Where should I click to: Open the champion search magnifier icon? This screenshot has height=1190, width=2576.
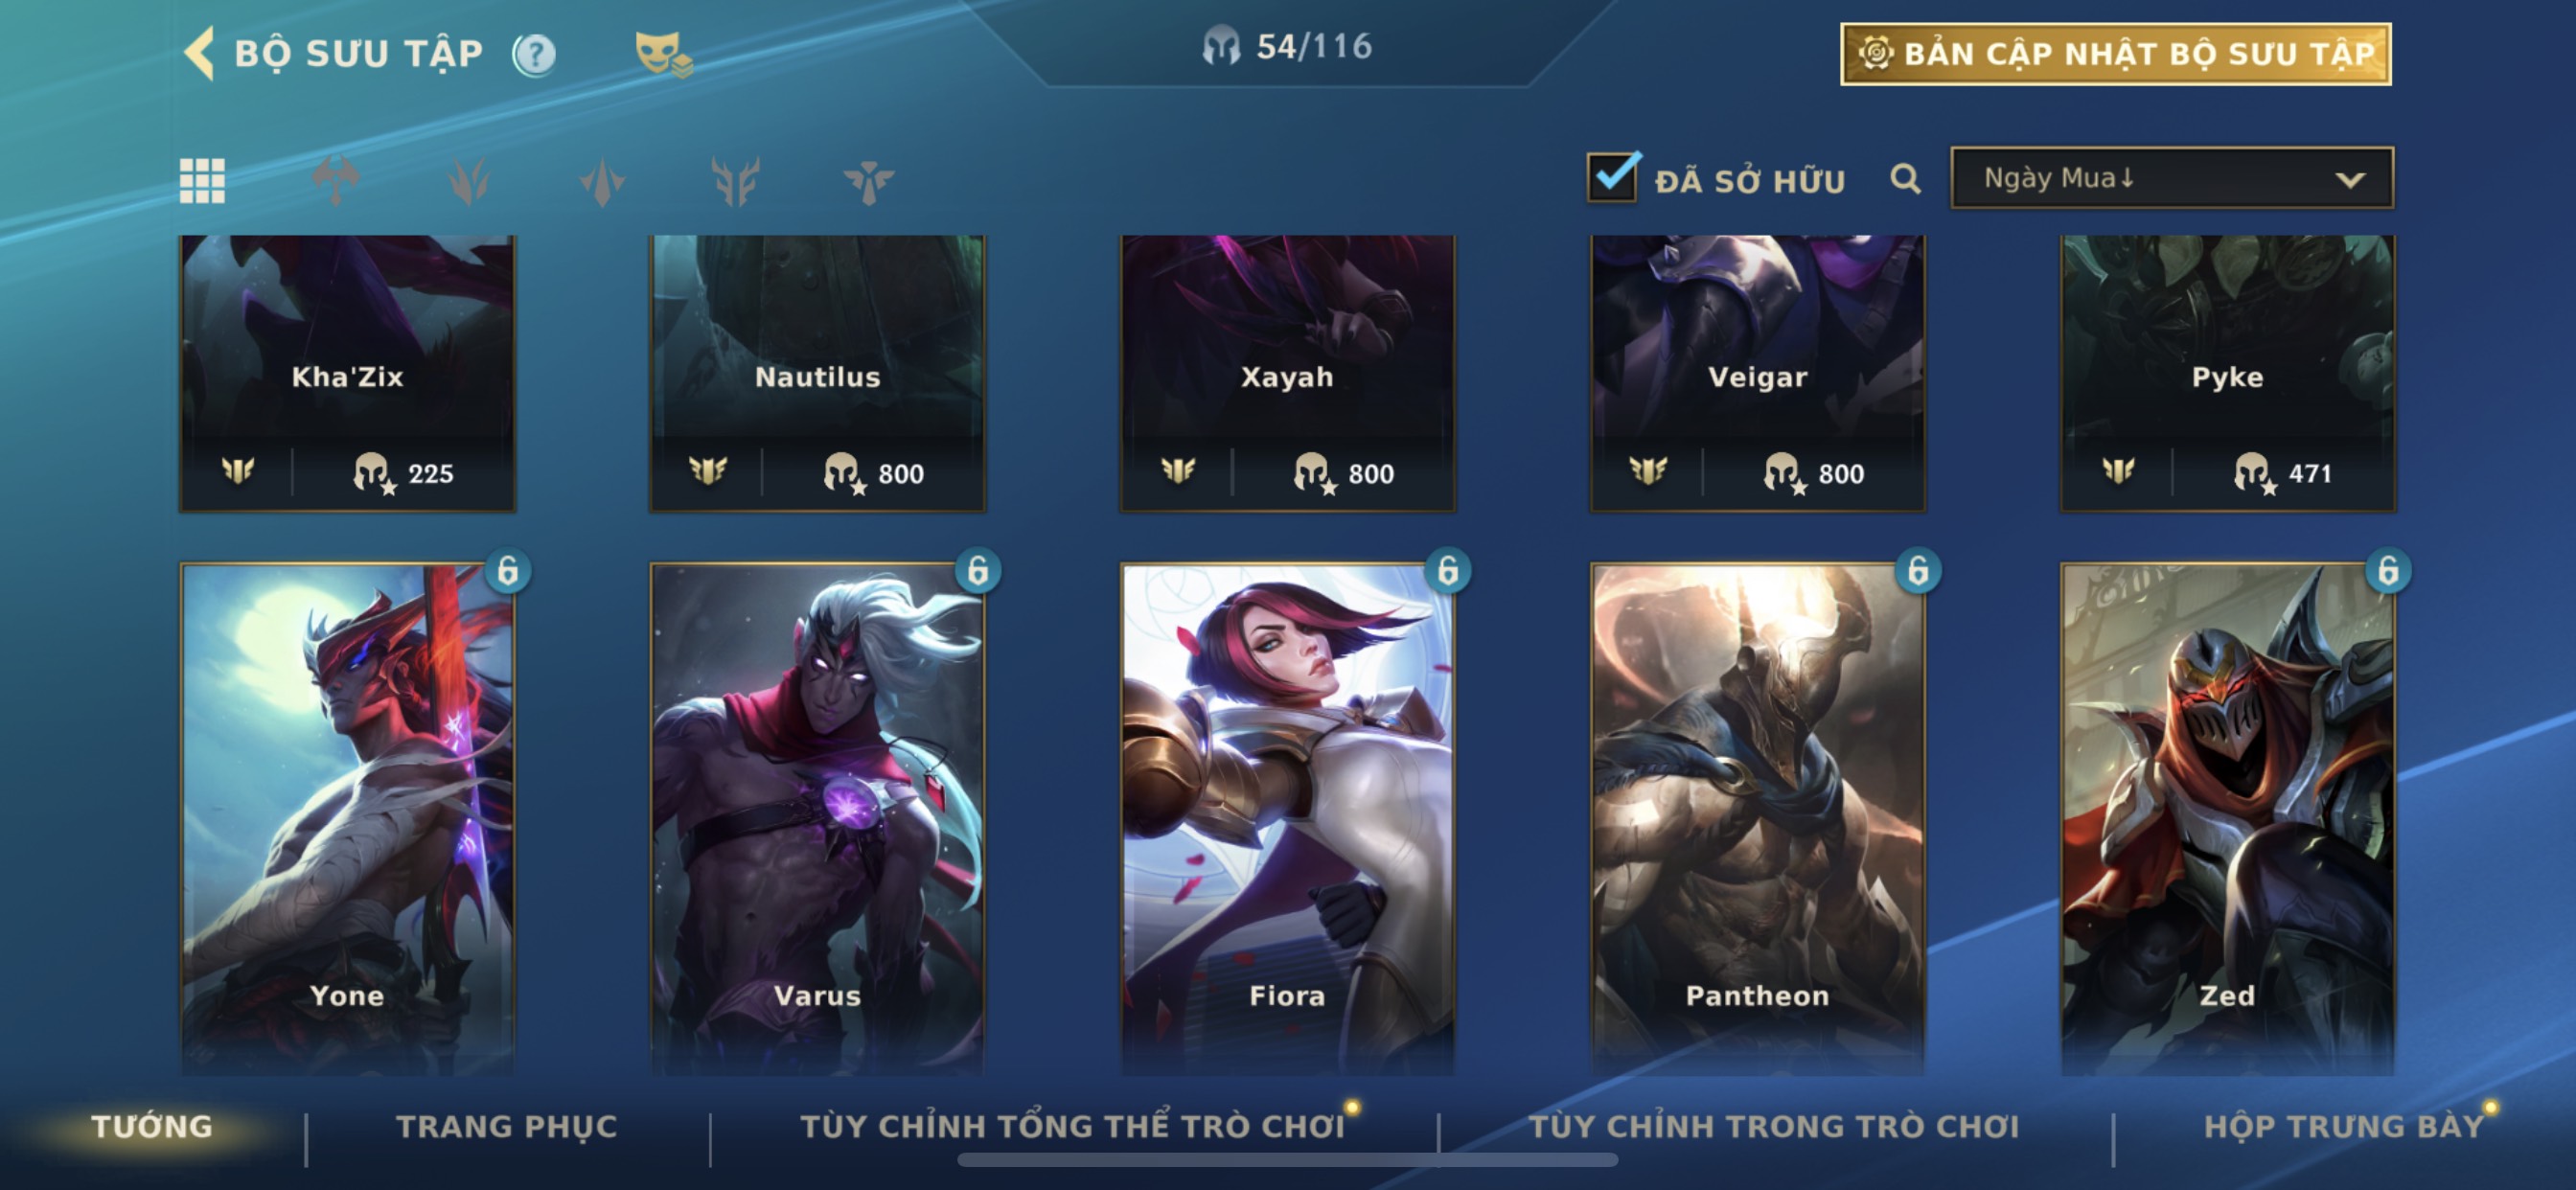(x=1905, y=179)
